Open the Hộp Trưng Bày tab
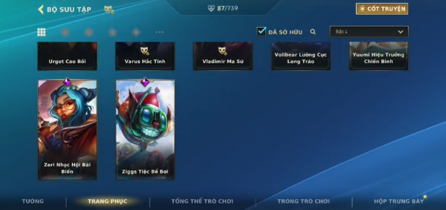Screen dimensions: 446x210 tap(399, 201)
